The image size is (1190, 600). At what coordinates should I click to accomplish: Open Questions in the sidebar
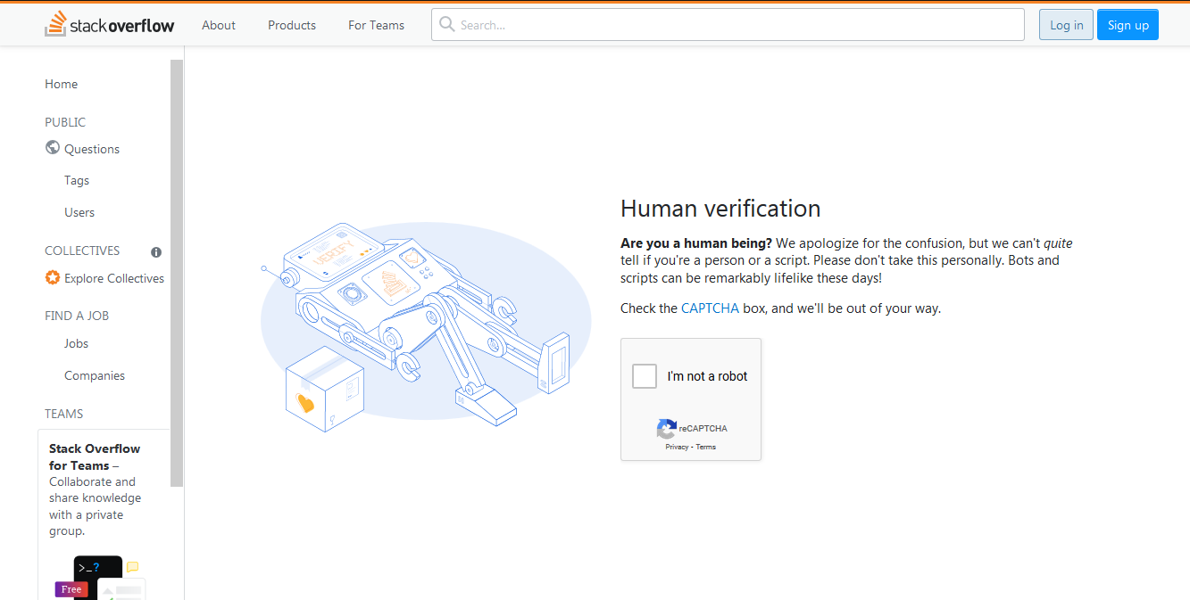pyautogui.click(x=92, y=149)
